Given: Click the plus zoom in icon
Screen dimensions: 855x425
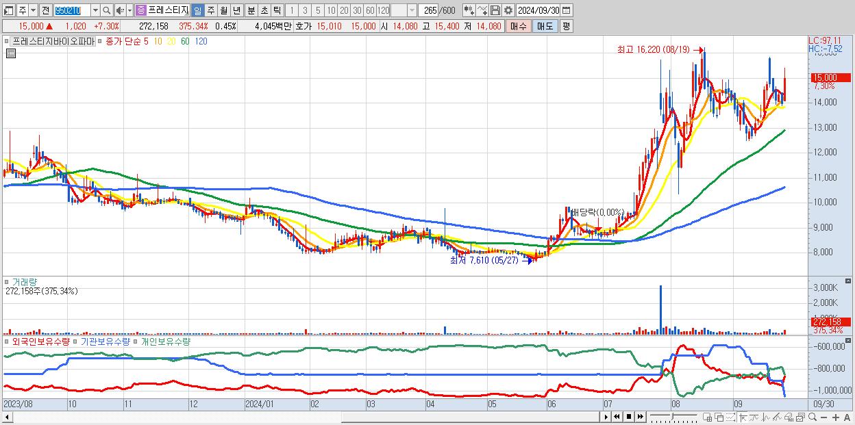Looking at the screenshot, I should 835,417.
